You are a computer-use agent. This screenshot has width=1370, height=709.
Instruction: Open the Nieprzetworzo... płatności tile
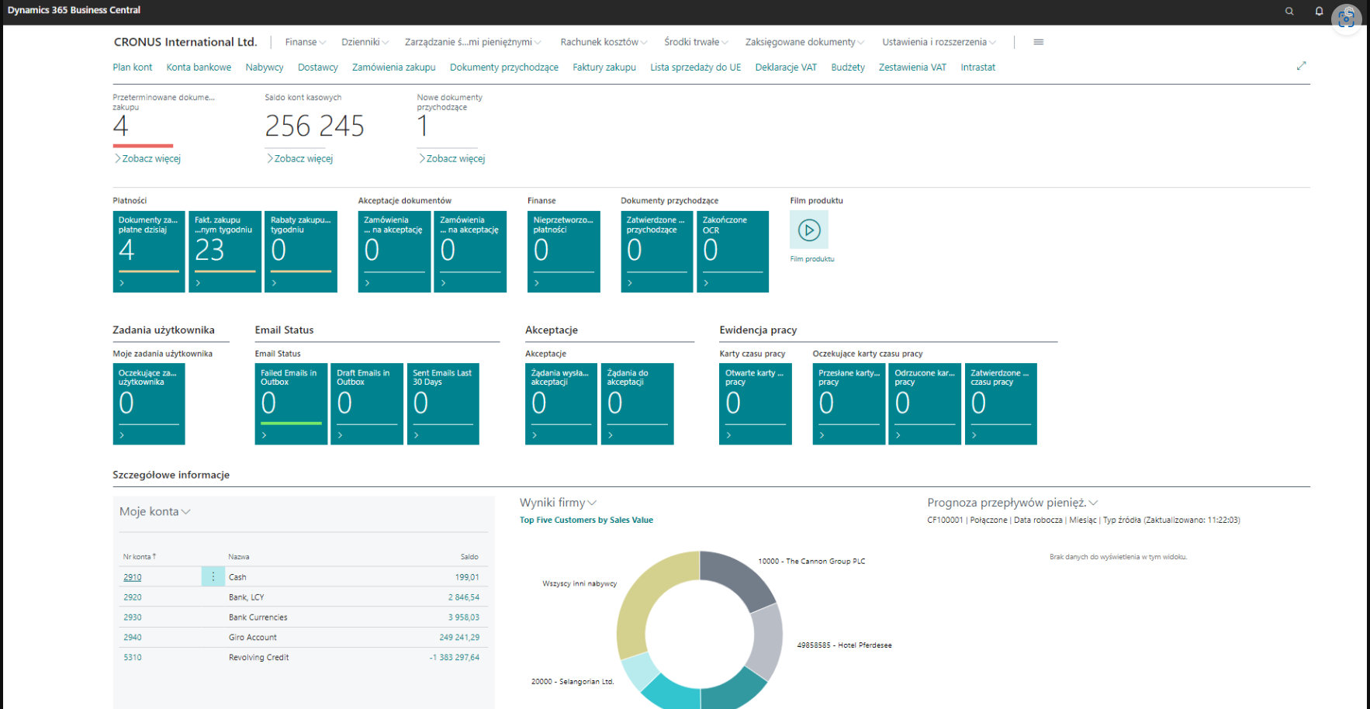coord(564,251)
